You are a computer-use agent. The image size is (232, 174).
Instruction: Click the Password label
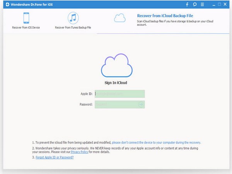pyautogui.click(x=86, y=104)
